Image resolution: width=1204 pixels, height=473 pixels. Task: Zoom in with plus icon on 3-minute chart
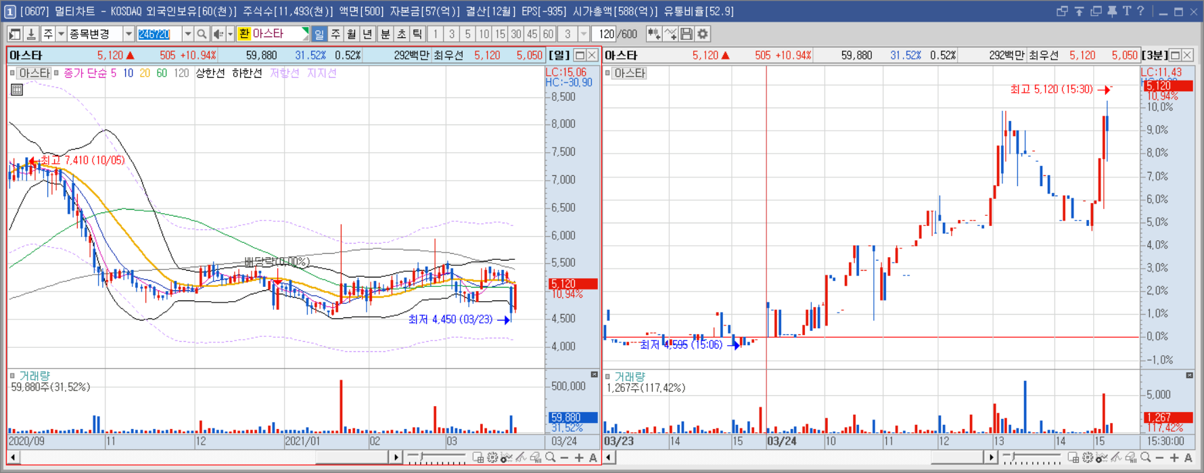pos(1174,458)
